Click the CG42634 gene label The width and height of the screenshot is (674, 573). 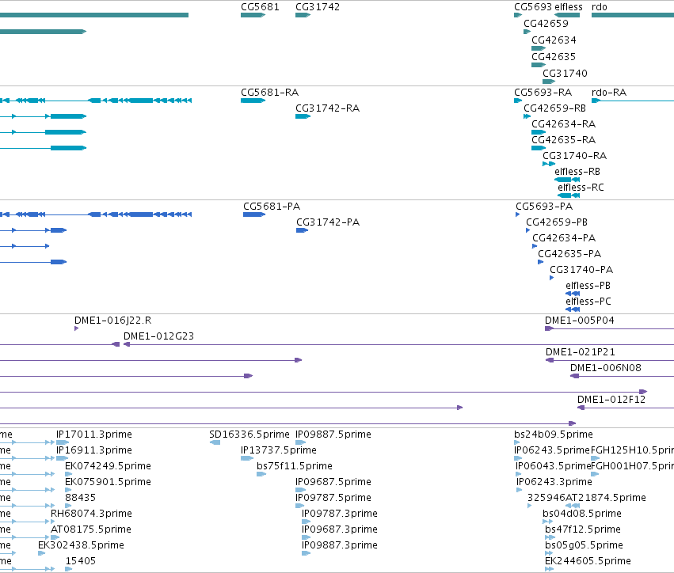pos(554,40)
